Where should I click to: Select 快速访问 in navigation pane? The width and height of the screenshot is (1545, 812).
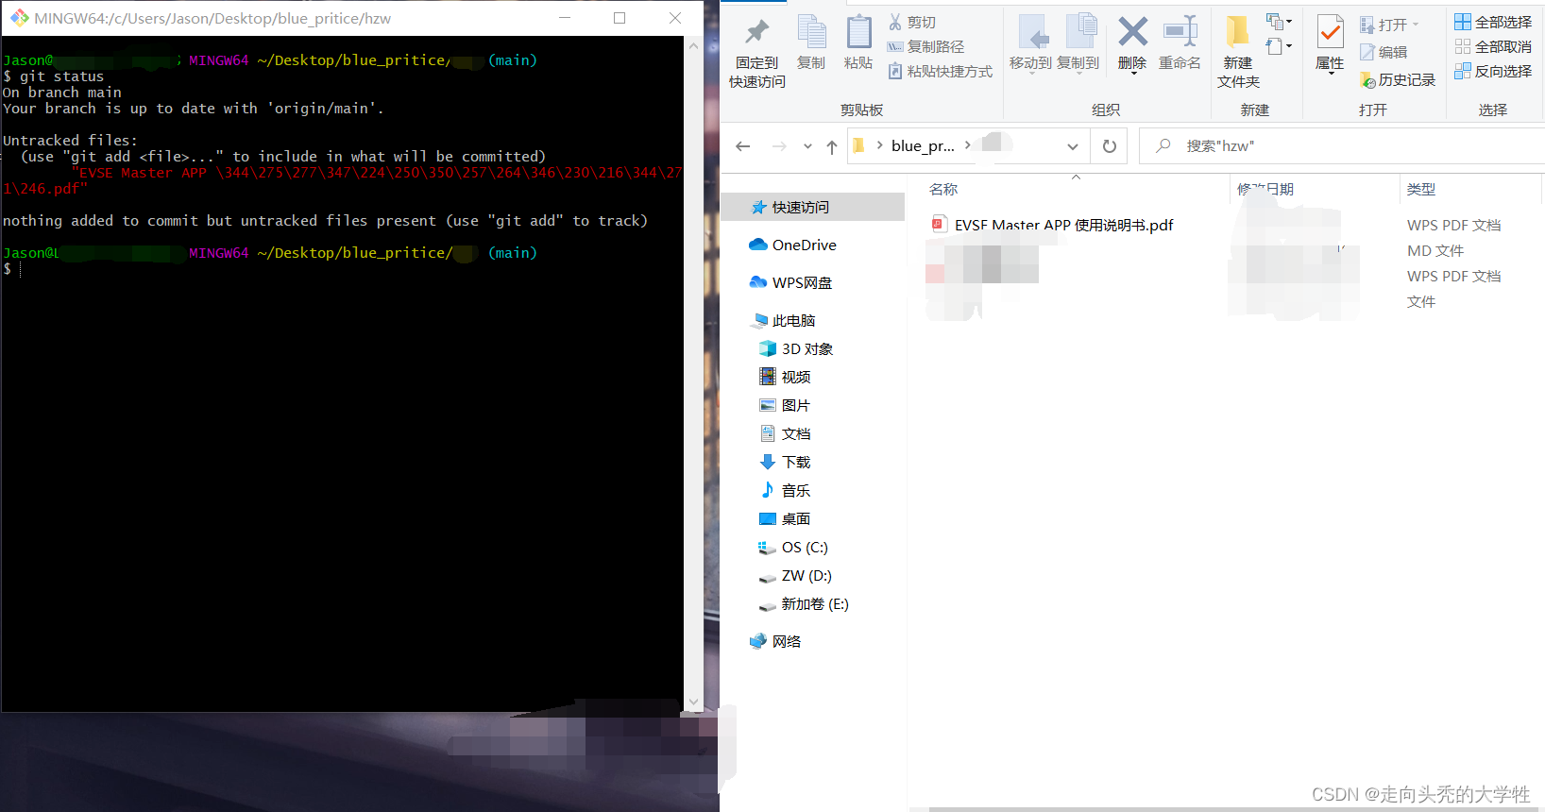click(x=812, y=207)
